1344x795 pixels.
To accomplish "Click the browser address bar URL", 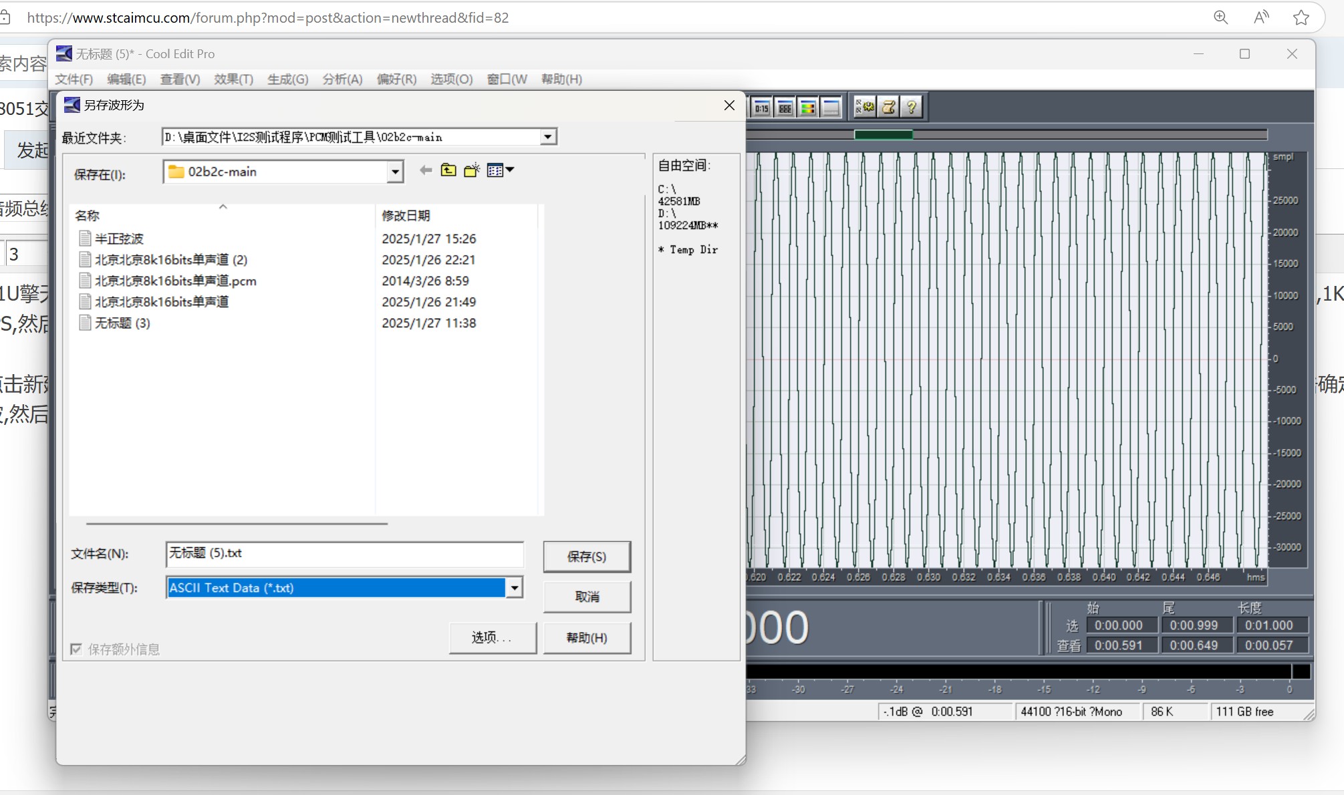I will (x=267, y=17).
